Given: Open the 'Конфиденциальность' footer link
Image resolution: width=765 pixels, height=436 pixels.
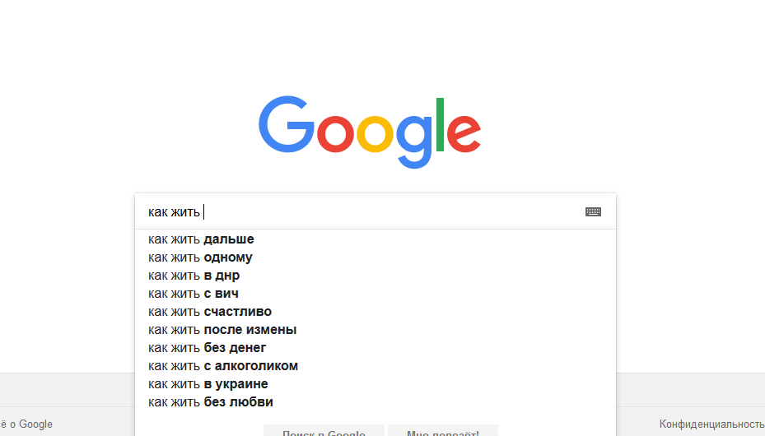Looking at the screenshot, I should pos(711,424).
